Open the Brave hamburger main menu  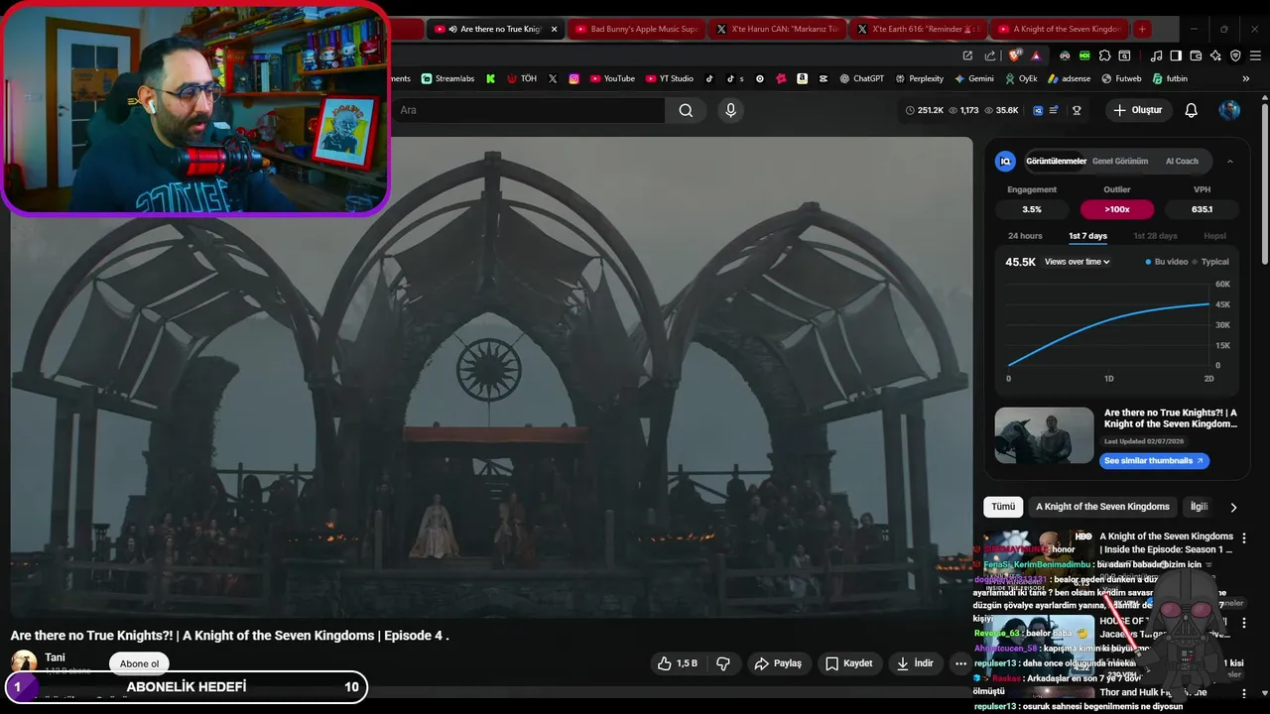point(1255,56)
